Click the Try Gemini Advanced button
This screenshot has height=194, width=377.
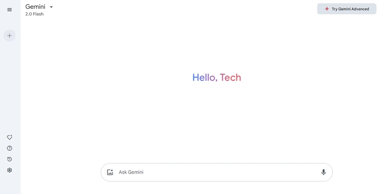[346, 9]
